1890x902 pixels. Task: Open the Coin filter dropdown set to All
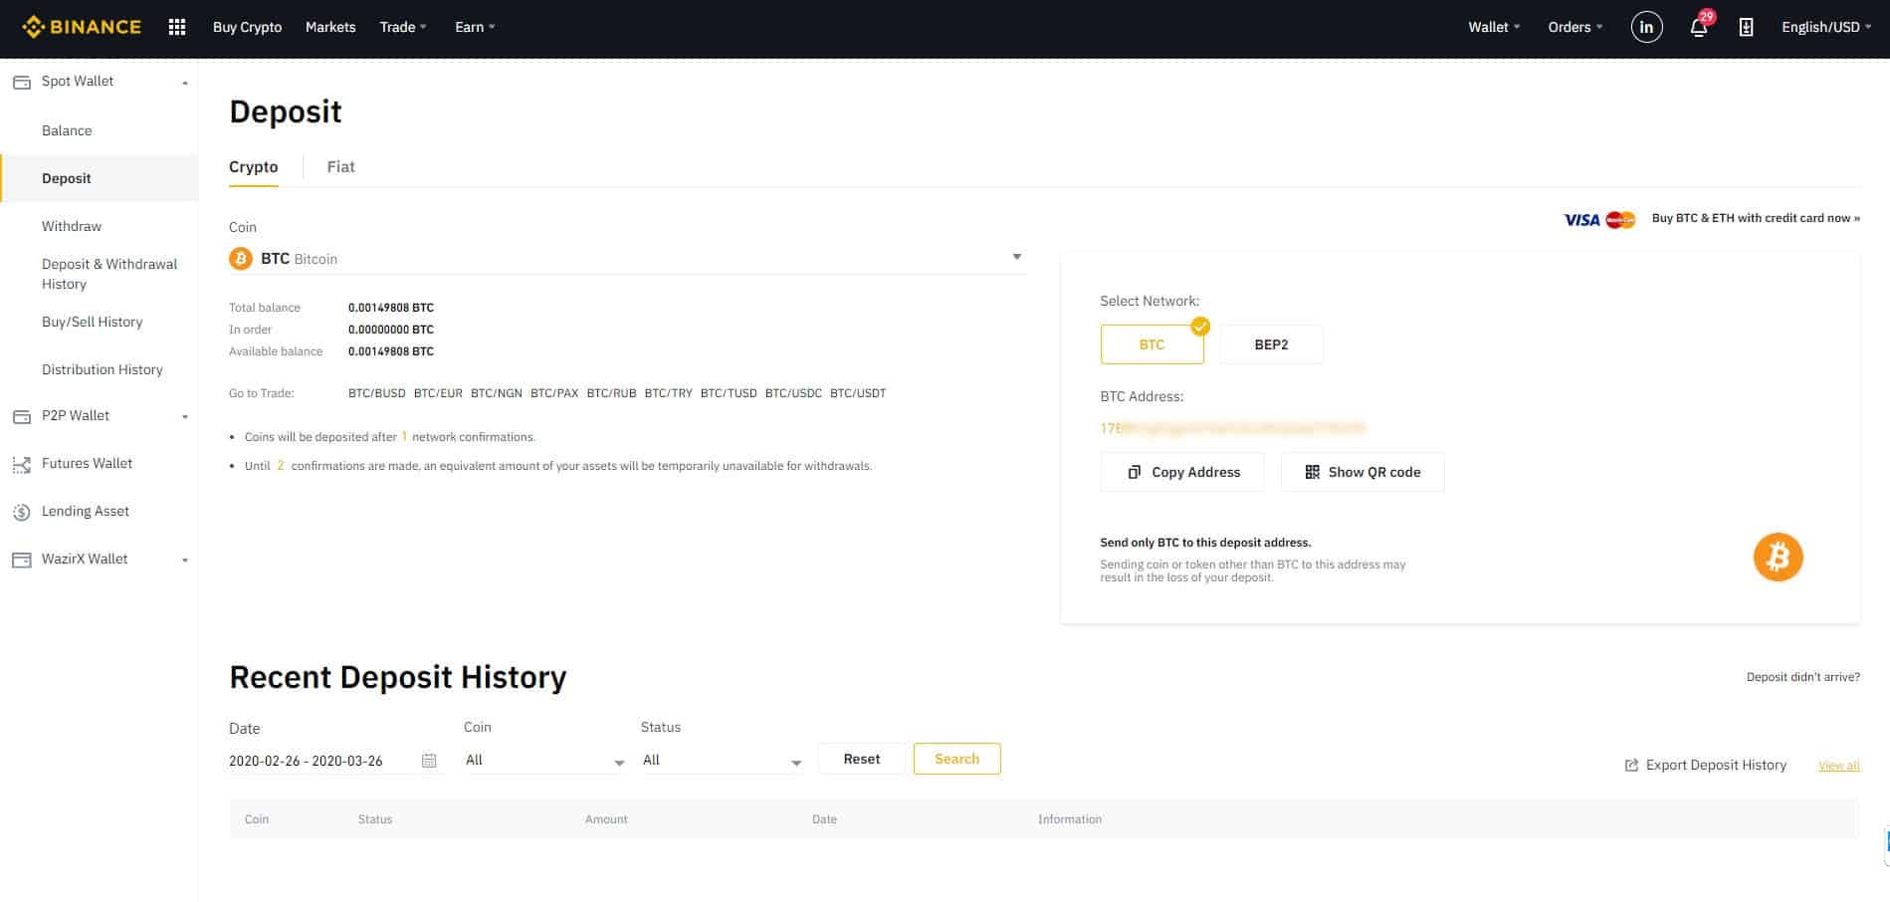coord(544,761)
